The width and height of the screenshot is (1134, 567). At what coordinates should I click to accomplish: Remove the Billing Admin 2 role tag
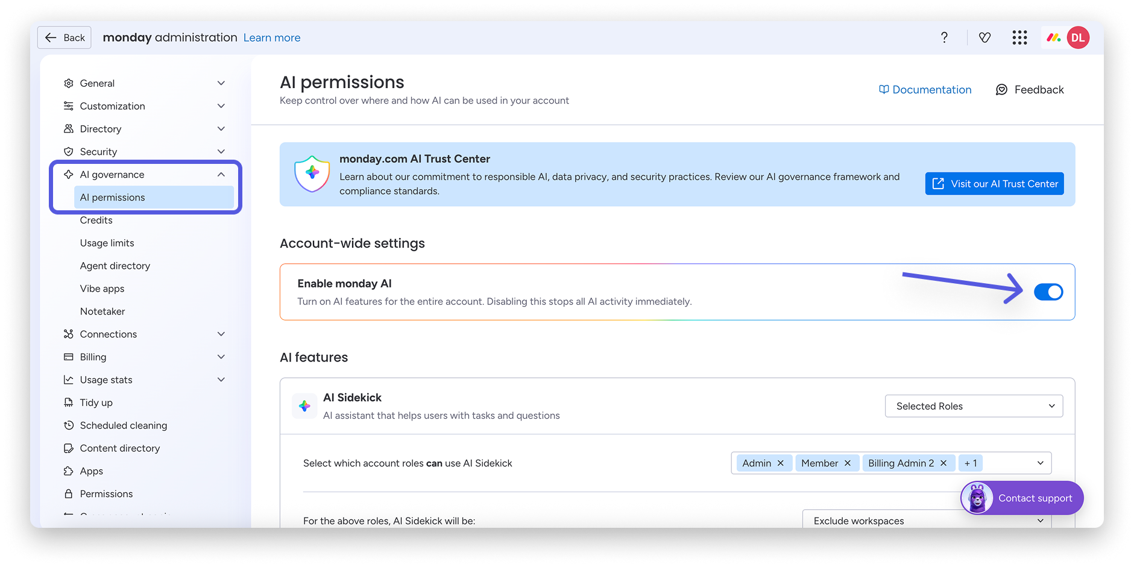943,463
